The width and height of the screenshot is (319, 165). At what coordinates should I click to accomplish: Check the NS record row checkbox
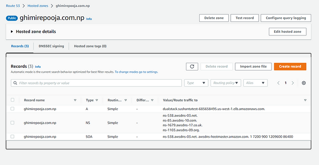click(13, 123)
